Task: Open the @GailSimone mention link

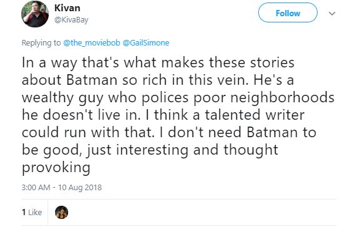Action: 146,42
